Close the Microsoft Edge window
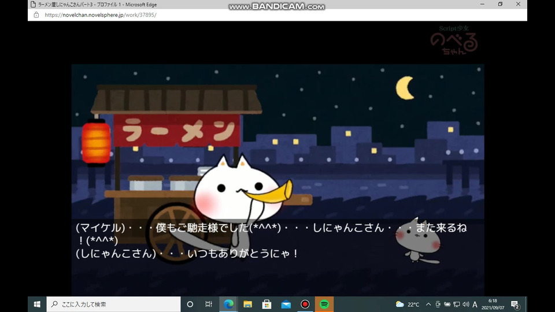Image resolution: width=555 pixels, height=312 pixels. click(518, 4)
